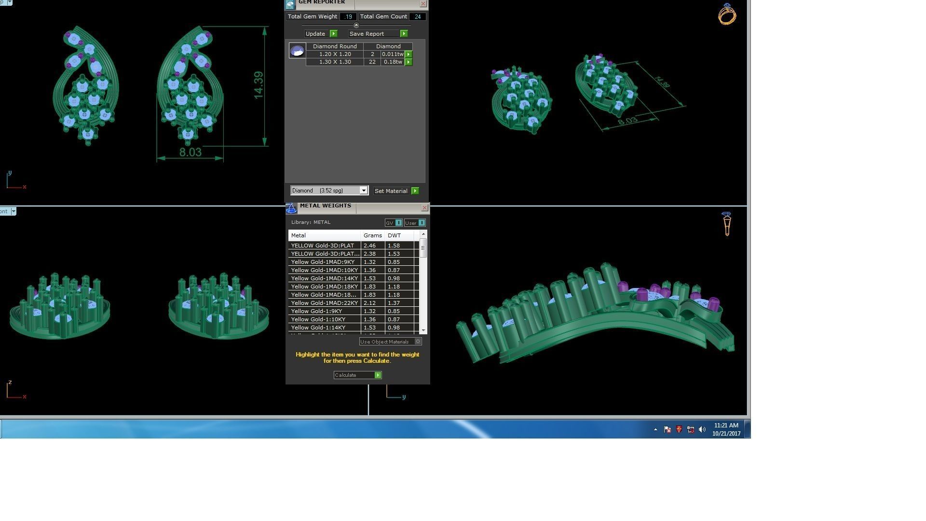Click the Metal Weights flask icon
Screen dimensions: 926x521
click(291, 208)
